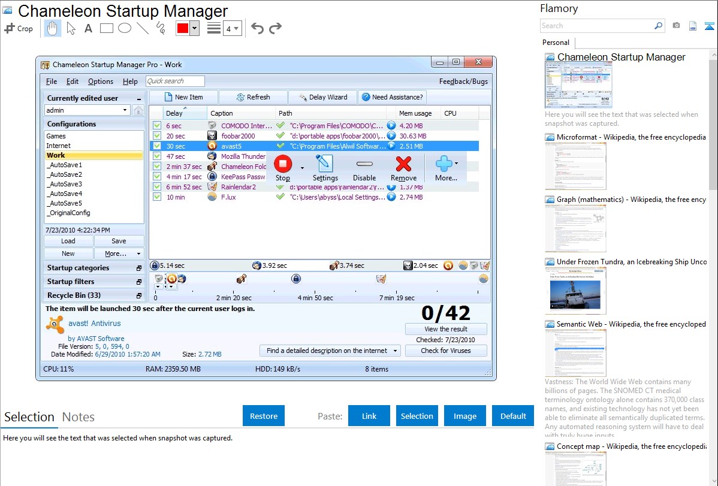Screen dimensions: 718x486
Task: Disable the KeePass 4 min 17 sec checkbox
Action: (157, 176)
